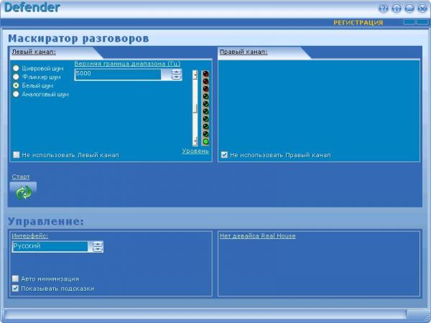
Task: Click the second small blue bar button under title bar
Action: click(422, 22)
